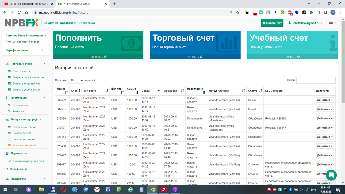Open Список счетов in sidebar
This screenshot has height=194, width=345.
click(x=21, y=71)
